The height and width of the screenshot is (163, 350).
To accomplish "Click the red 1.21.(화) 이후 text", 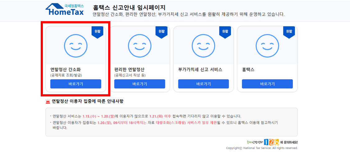I will 160,116.
